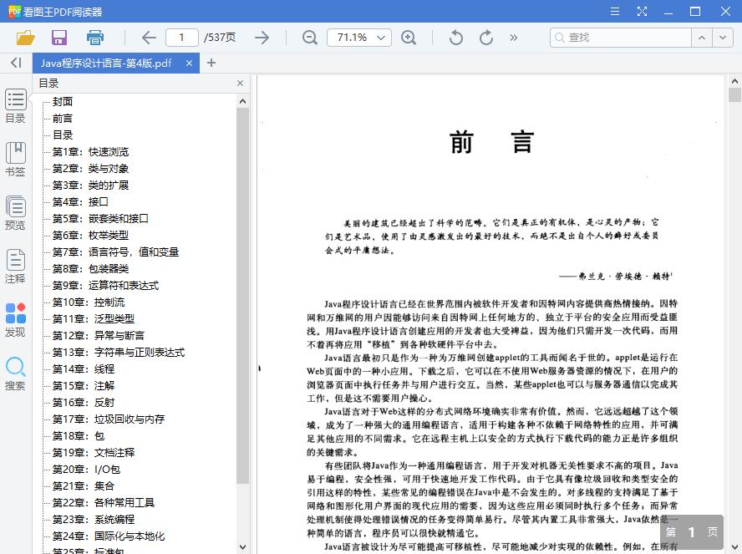The height and width of the screenshot is (554, 742).
Task: Open the 发现 discover panel
Action: (15, 320)
